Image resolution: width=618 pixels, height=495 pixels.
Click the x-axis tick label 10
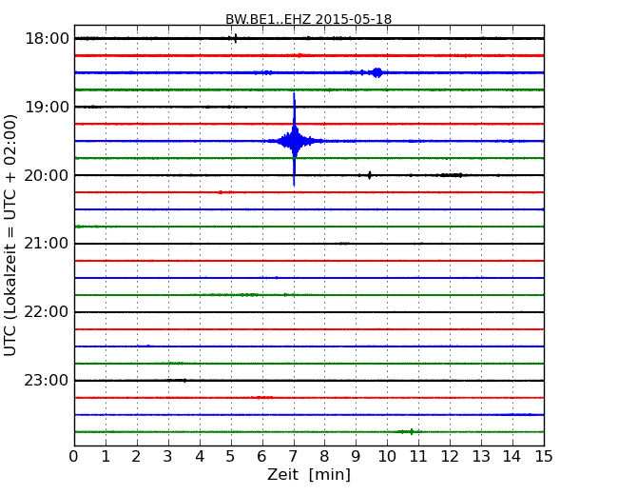387,457
